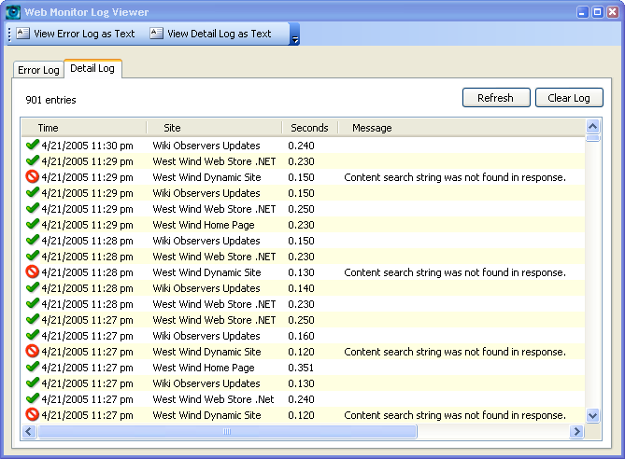Click red error icon at 11:28 pm row
Viewport: 625px width, 459px height.
pos(33,272)
